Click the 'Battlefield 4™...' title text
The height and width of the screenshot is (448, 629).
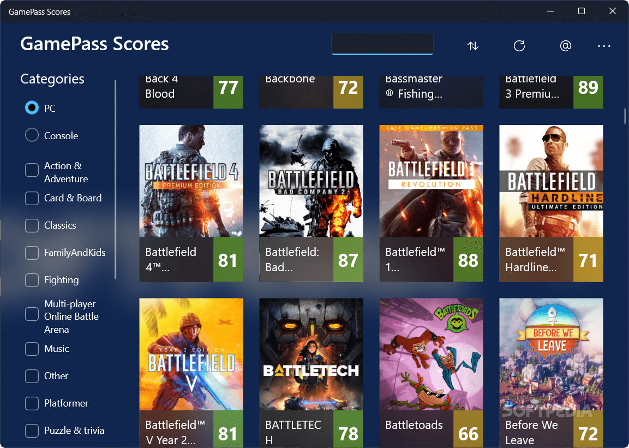click(x=171, y=260)
